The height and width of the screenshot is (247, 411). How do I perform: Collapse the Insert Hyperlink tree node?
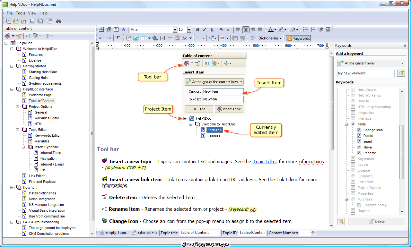[x=23, y=147]
